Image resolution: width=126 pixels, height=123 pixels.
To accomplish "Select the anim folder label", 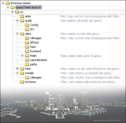I will [28, 16].
